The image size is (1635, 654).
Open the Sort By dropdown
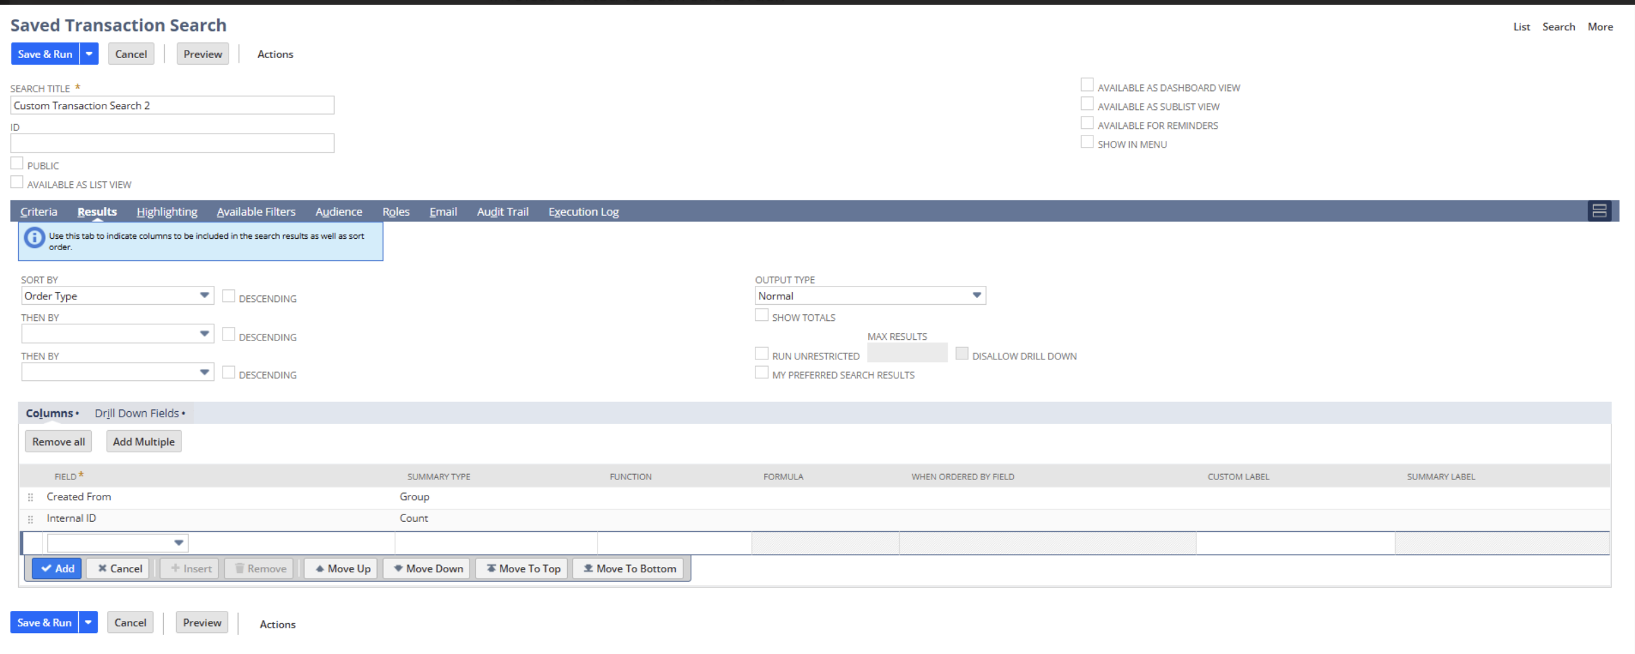pyautogui.click(x=117, y=296)
